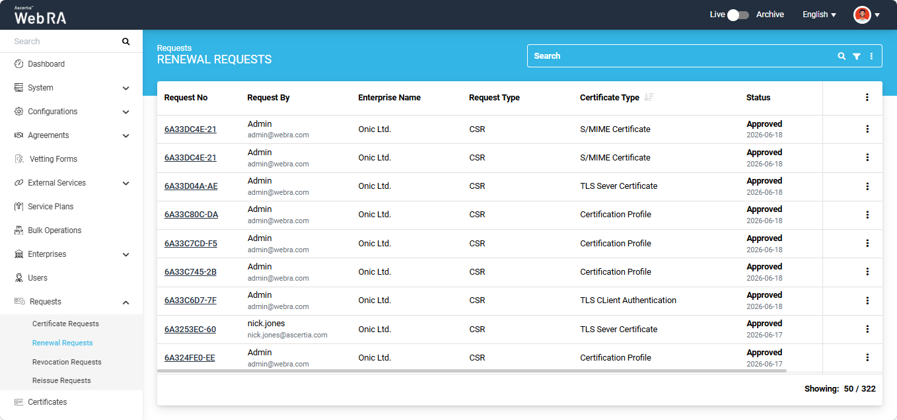Click the sidebar search magnifier icon

(x=126, y=42)
